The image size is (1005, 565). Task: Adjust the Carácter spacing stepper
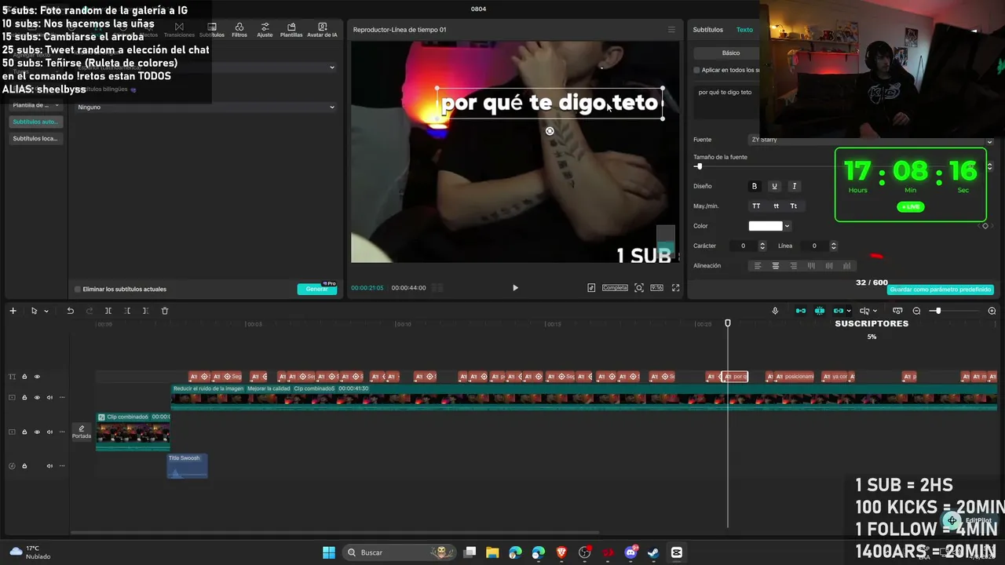tap(762, 246)
